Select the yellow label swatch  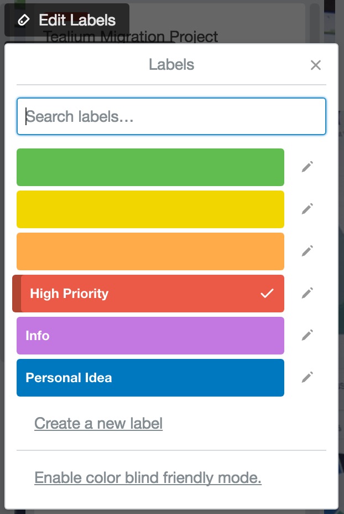(149, 209)
